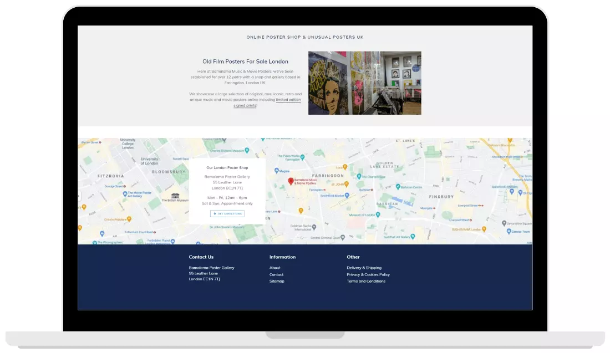
Task: Click University of London map label
Action: 149,161
